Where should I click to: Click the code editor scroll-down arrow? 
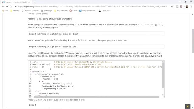163,95
